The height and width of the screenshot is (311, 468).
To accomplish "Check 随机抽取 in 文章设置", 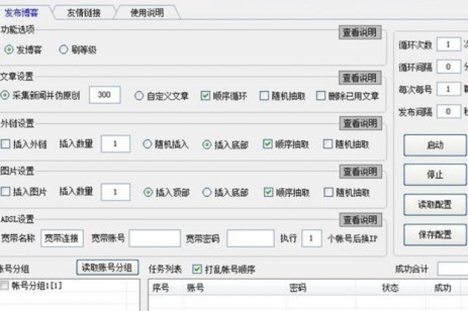I will click(264, 96).
